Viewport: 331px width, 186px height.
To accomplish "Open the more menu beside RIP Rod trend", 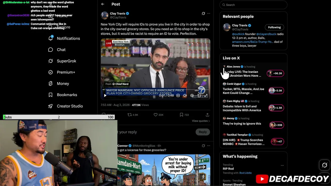I will pyautogui.click(x=282, y=165).
